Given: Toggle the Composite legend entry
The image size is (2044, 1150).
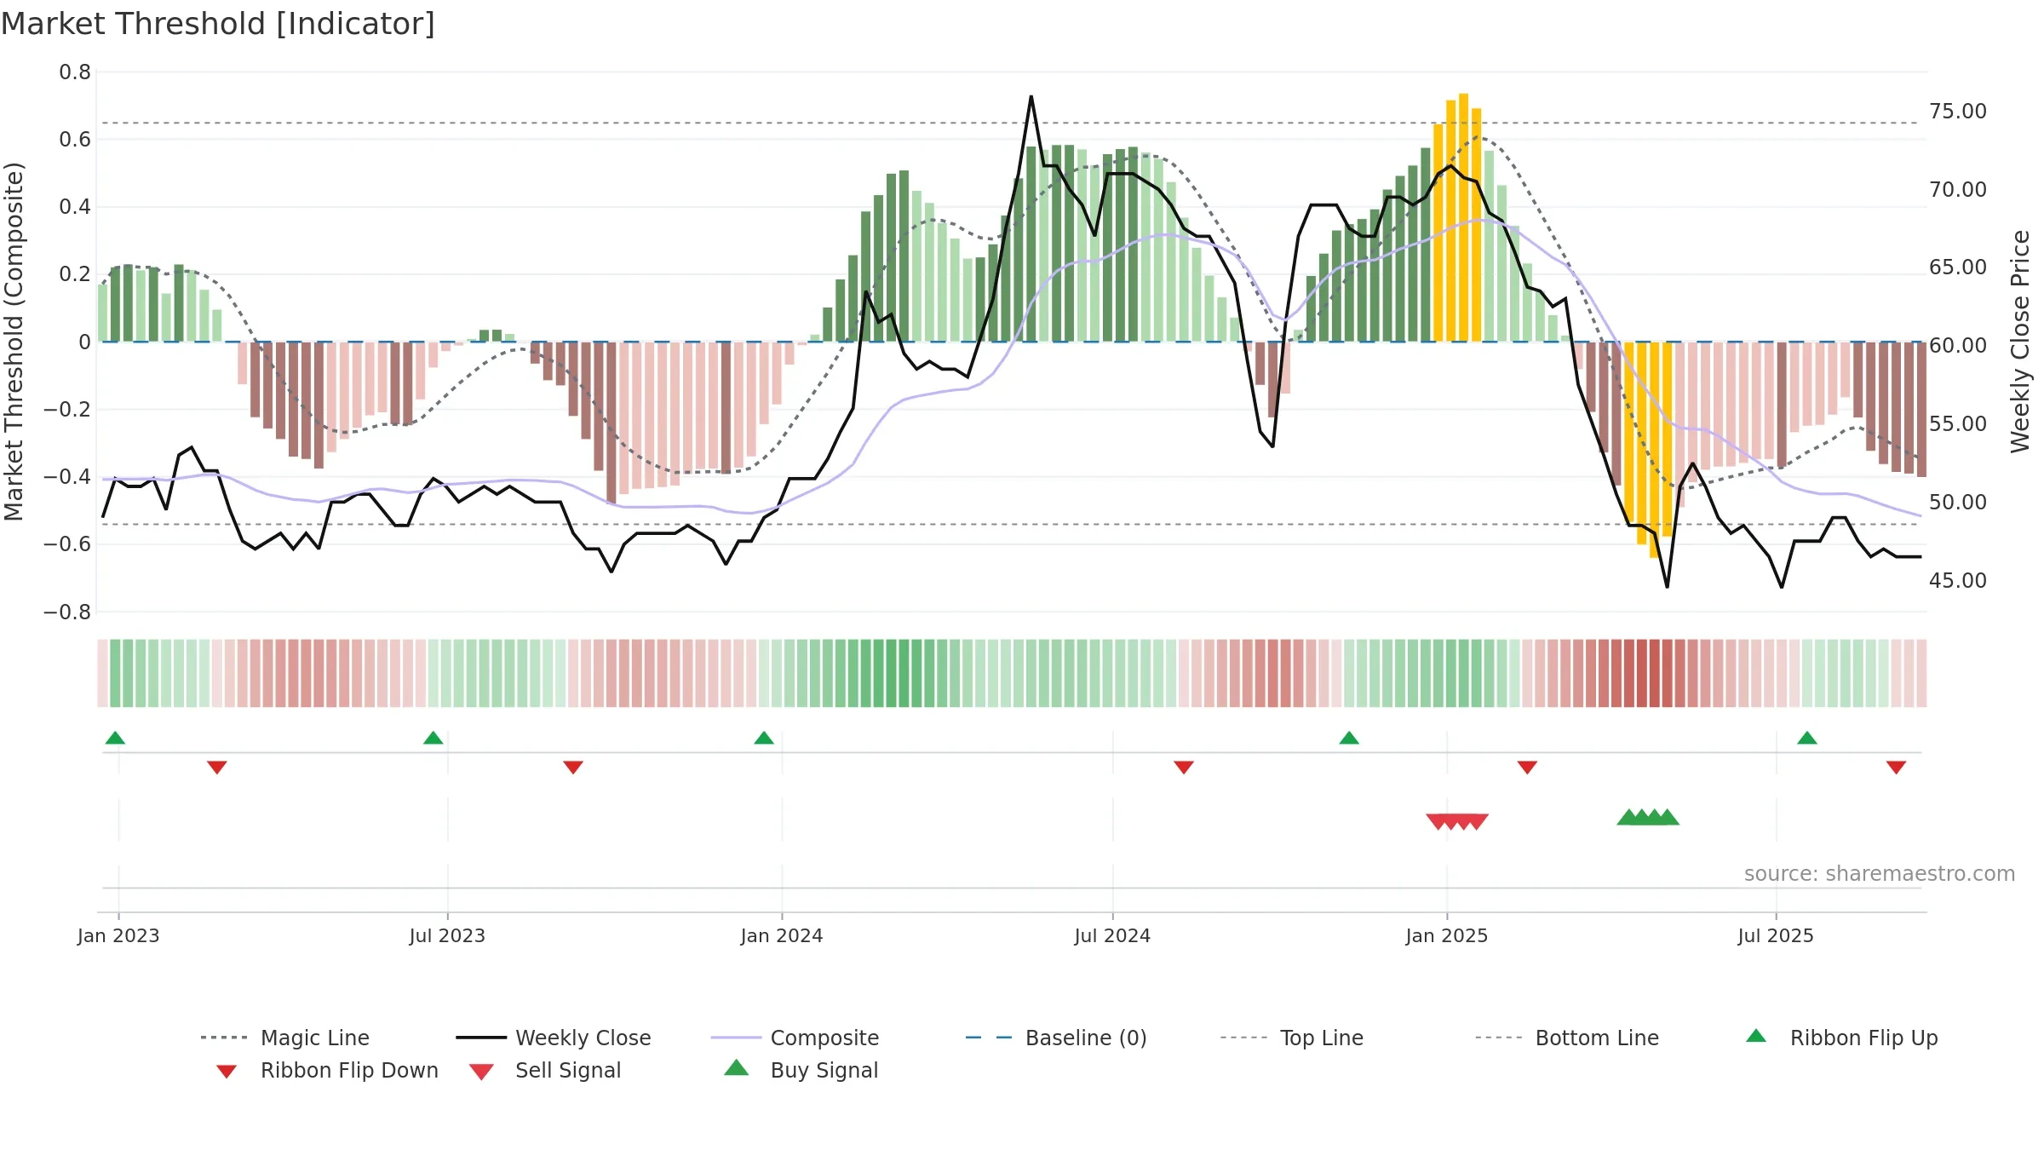Looking at the screenshot, I should pyautogui.click(x=795, y=1038).
